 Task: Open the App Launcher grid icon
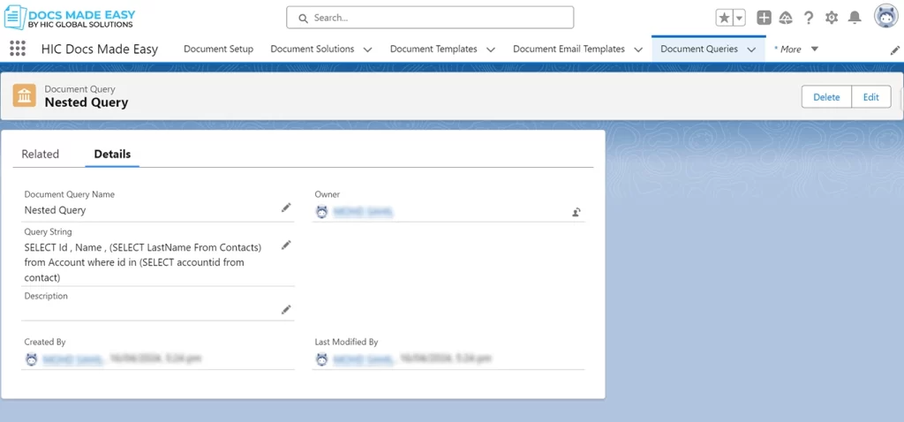[x=18, y=49]
